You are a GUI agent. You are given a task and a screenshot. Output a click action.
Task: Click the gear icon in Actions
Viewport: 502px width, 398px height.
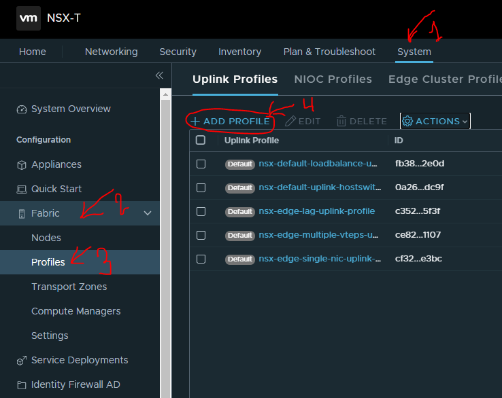point(407,121)
